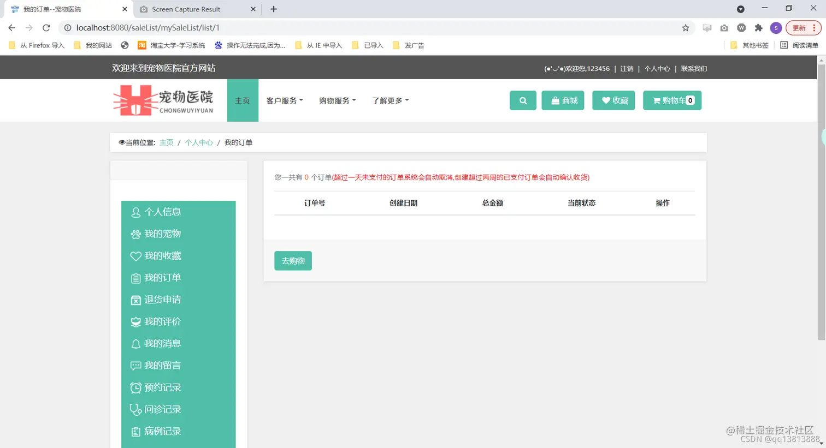Click the paw icon for 我的宠物

[x=135, y=234]
